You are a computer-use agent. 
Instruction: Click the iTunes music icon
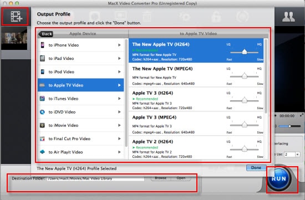click(x=42, y=99)
